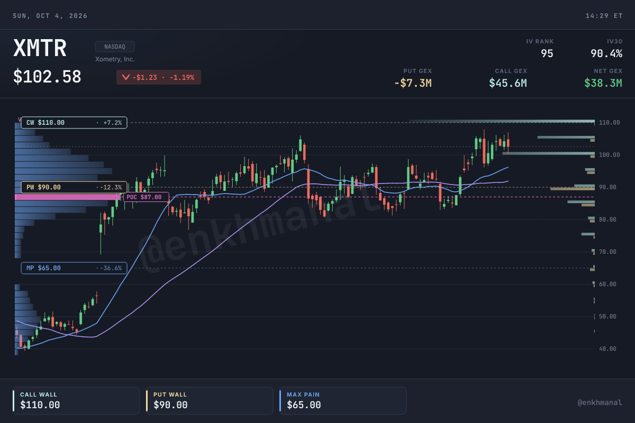
Task: Click the PW $90.00 chart label
Action: pyautogui.click(x=74, y=187)
